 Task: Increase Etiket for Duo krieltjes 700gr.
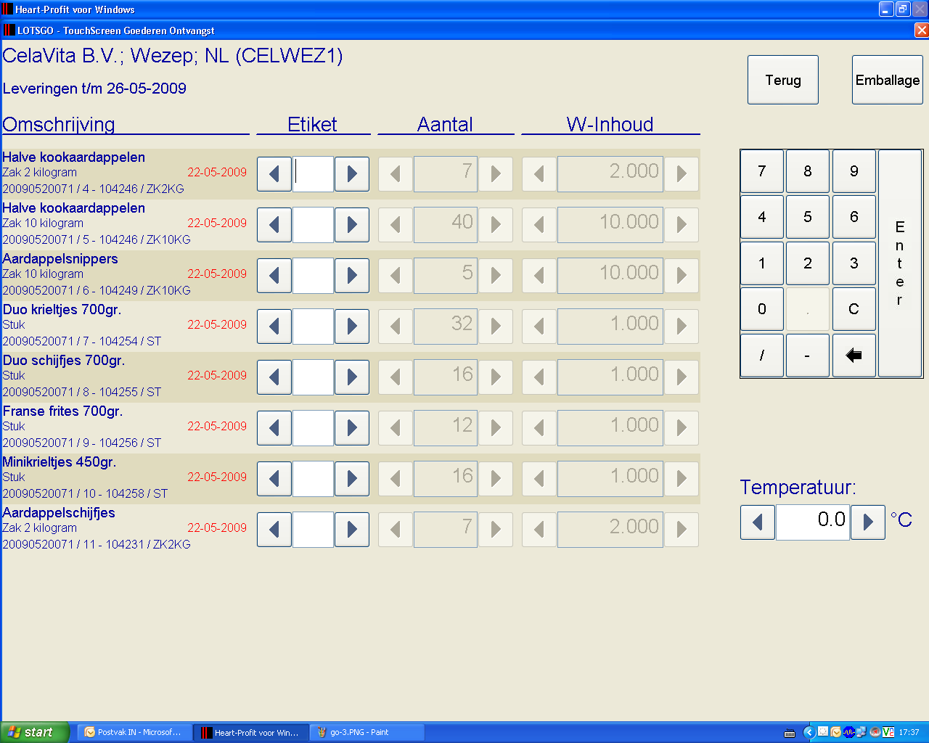(x=352, y=327)
